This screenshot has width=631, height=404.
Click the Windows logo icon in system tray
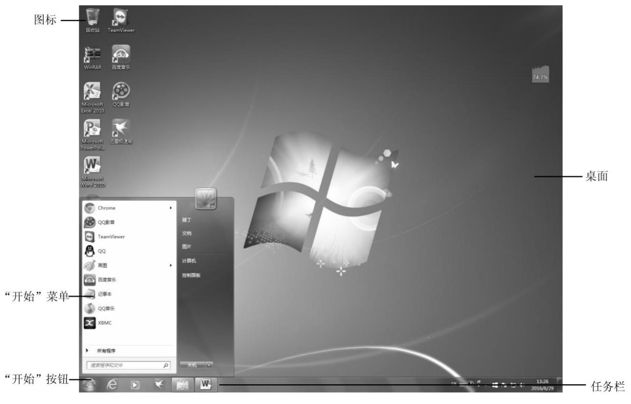pos(495,385)
